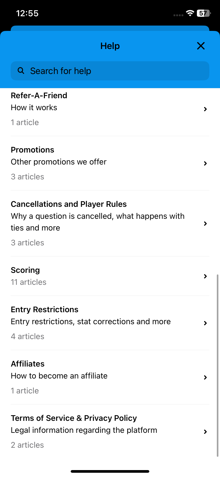Click the Search for help field
Viewport: 220px width, 477px height.
pyautogui.click(x=110, y=71)
